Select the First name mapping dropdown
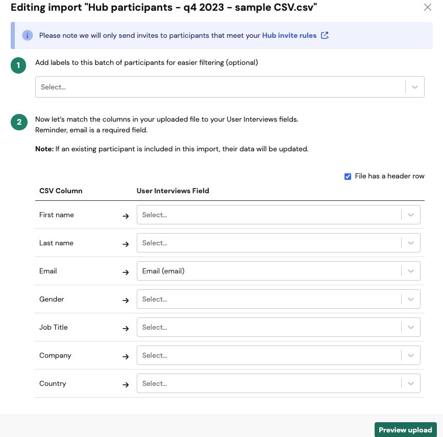 [278, 215]
